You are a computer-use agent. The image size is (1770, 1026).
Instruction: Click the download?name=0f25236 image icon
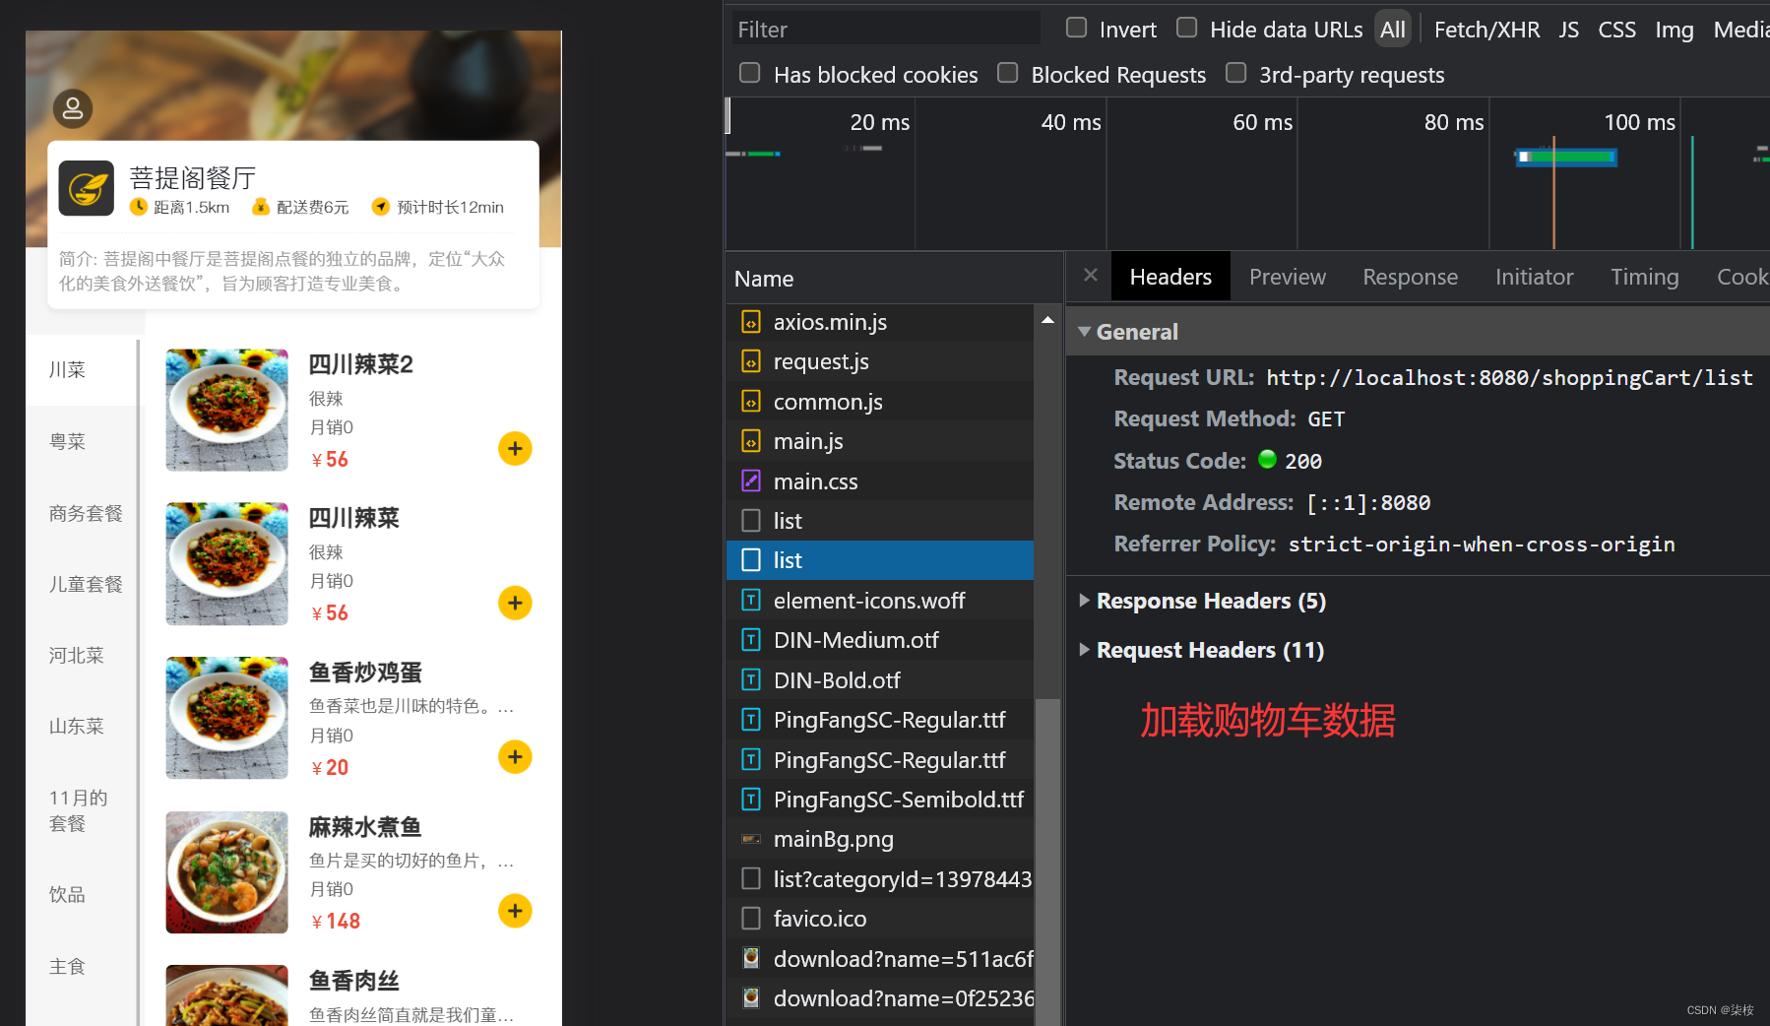(751, 998)
